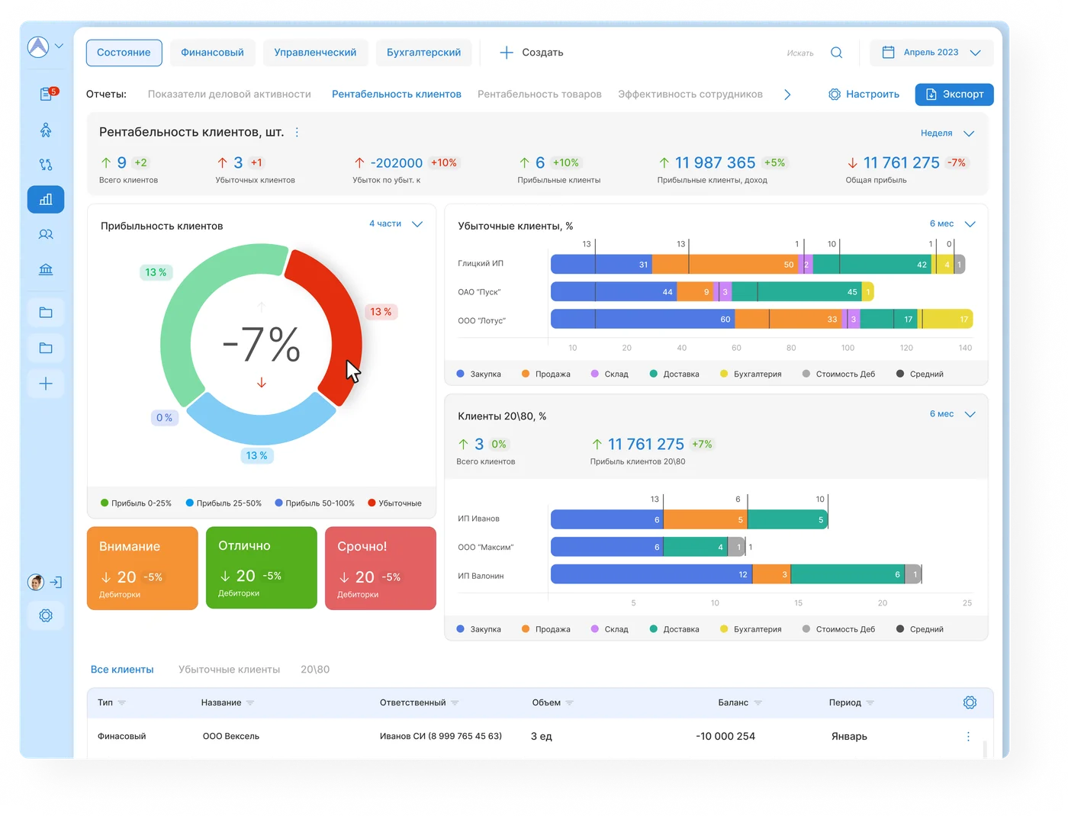Open the documents icon with notification badge
Screen dimensions: 1068x816
[47, 94]
